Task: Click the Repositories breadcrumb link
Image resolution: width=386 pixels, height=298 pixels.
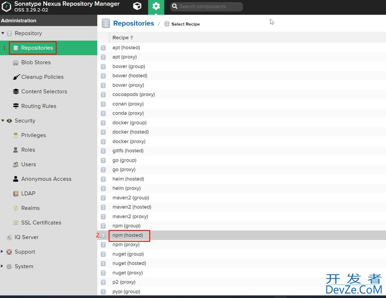Action: (x=134, y=23)
